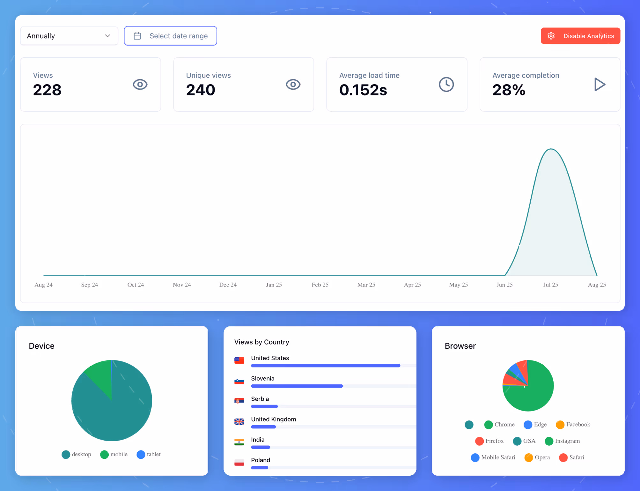Screen dimensions: 640x491
Task: Toggle the unlabeled teal Browser legend dot
Action: pyautogui.click(x=469, y=425)
